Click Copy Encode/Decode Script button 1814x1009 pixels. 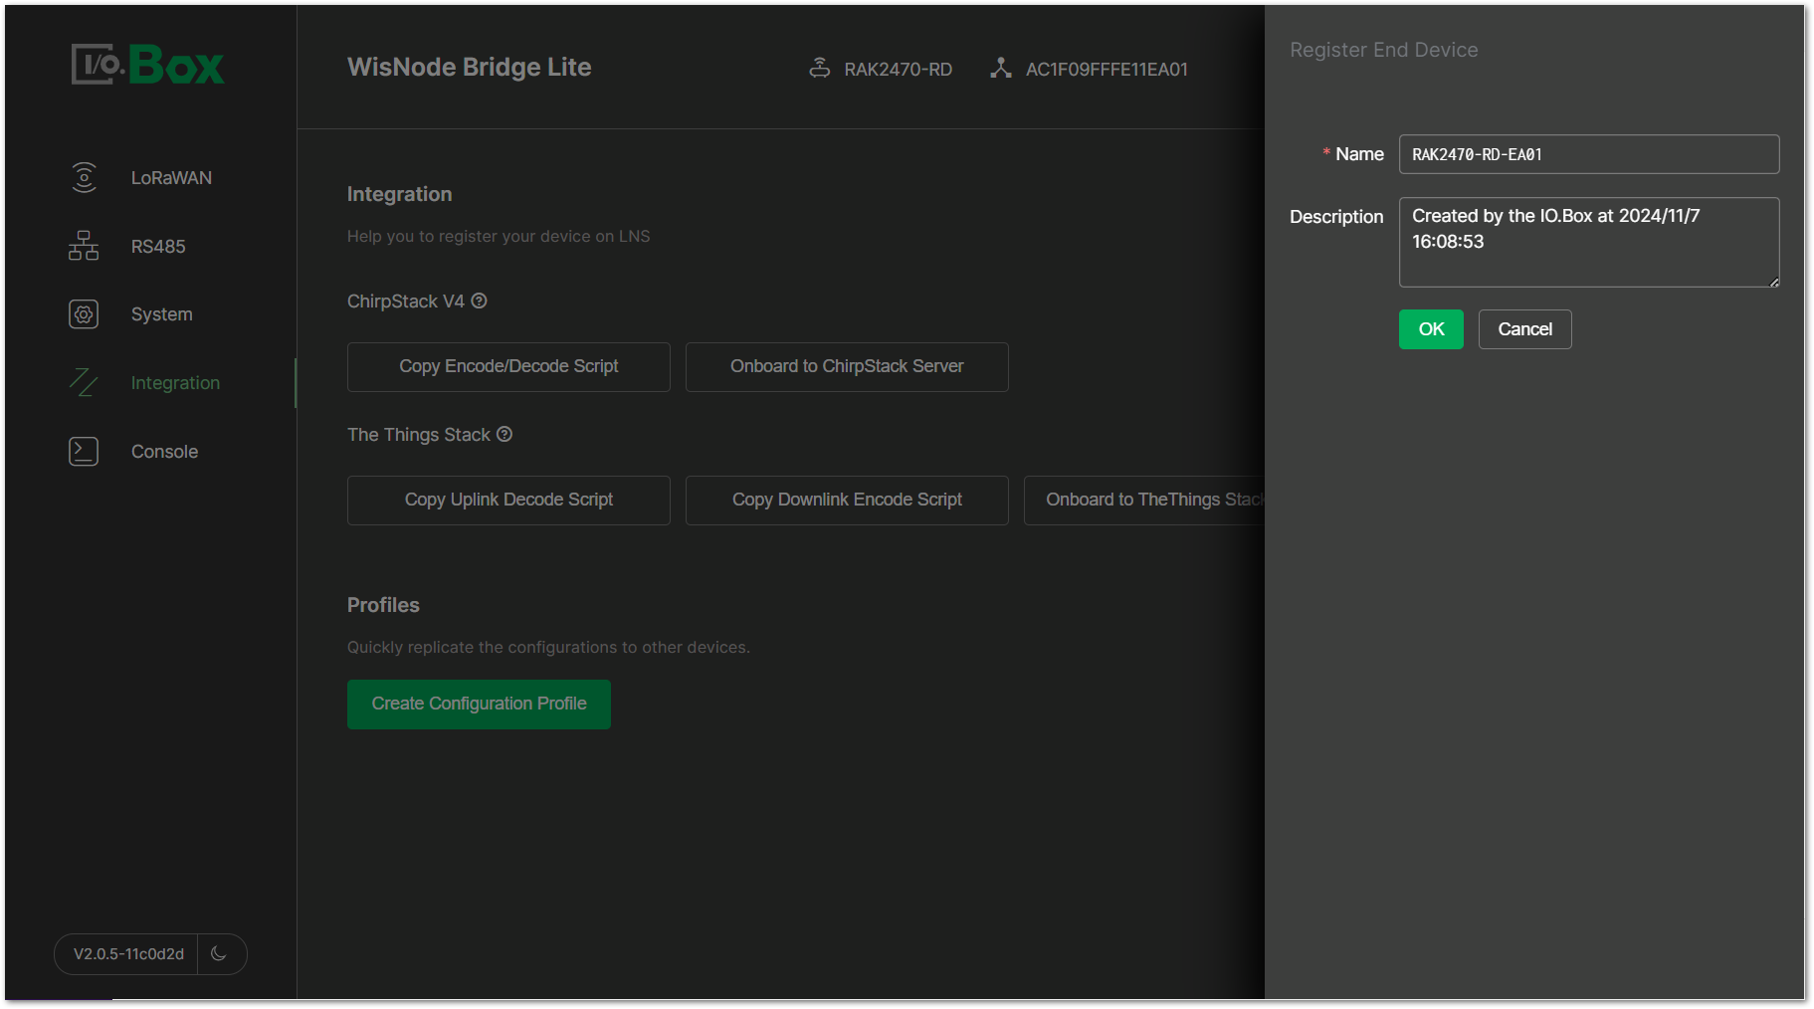coord(508,366)
